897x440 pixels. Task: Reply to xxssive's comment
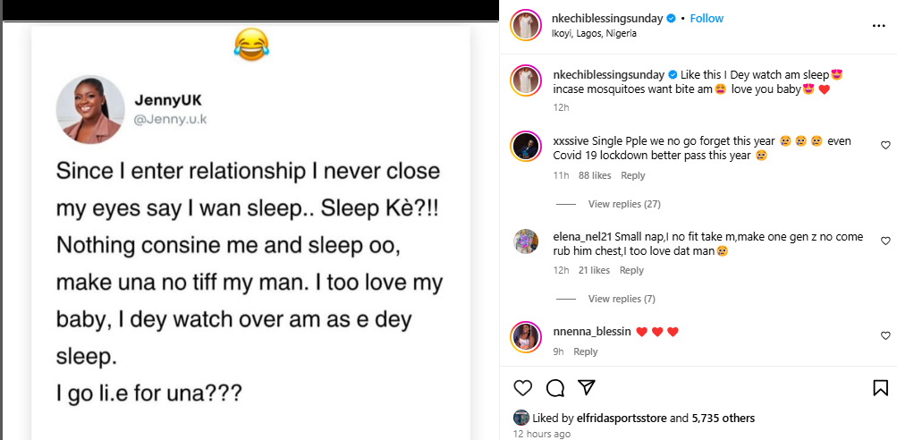pyautogui.click(x=632, y=175)
